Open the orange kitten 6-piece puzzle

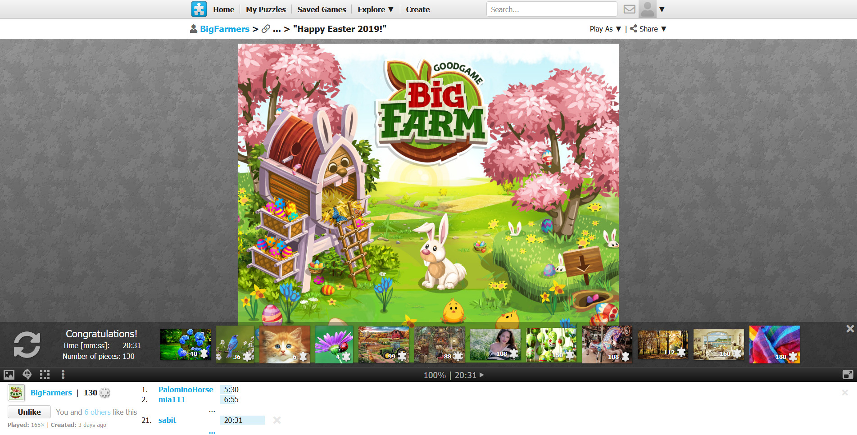(285, 344)
